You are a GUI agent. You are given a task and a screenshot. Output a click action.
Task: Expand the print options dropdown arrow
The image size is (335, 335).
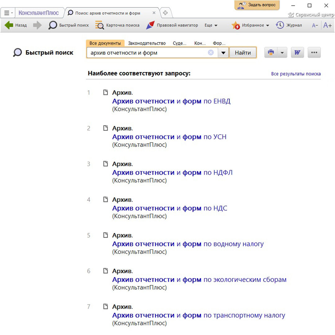(282, 52)
